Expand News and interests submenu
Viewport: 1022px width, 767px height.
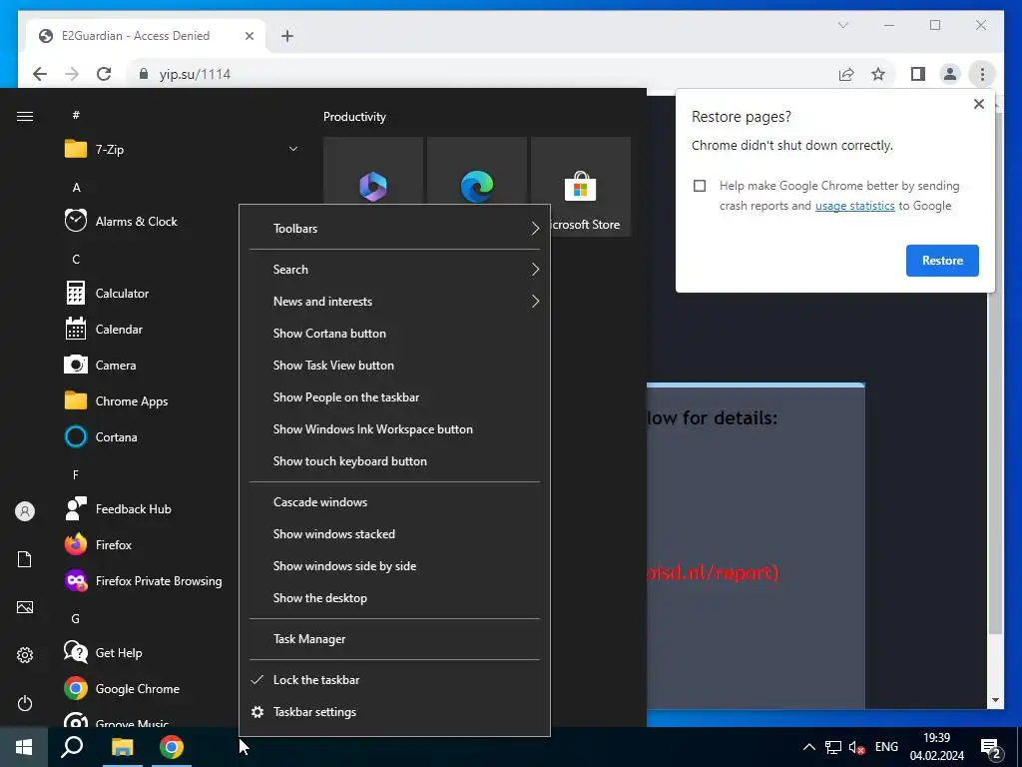point(394,302)
